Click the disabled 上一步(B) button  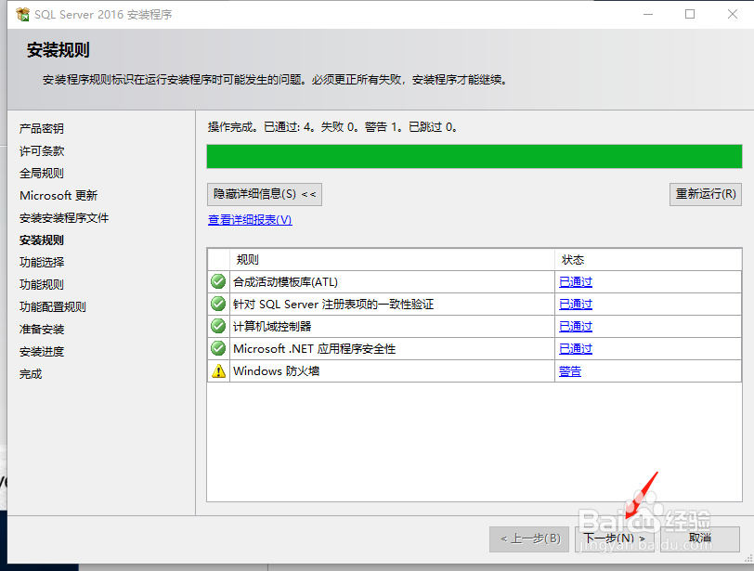(x=529, y=539)
